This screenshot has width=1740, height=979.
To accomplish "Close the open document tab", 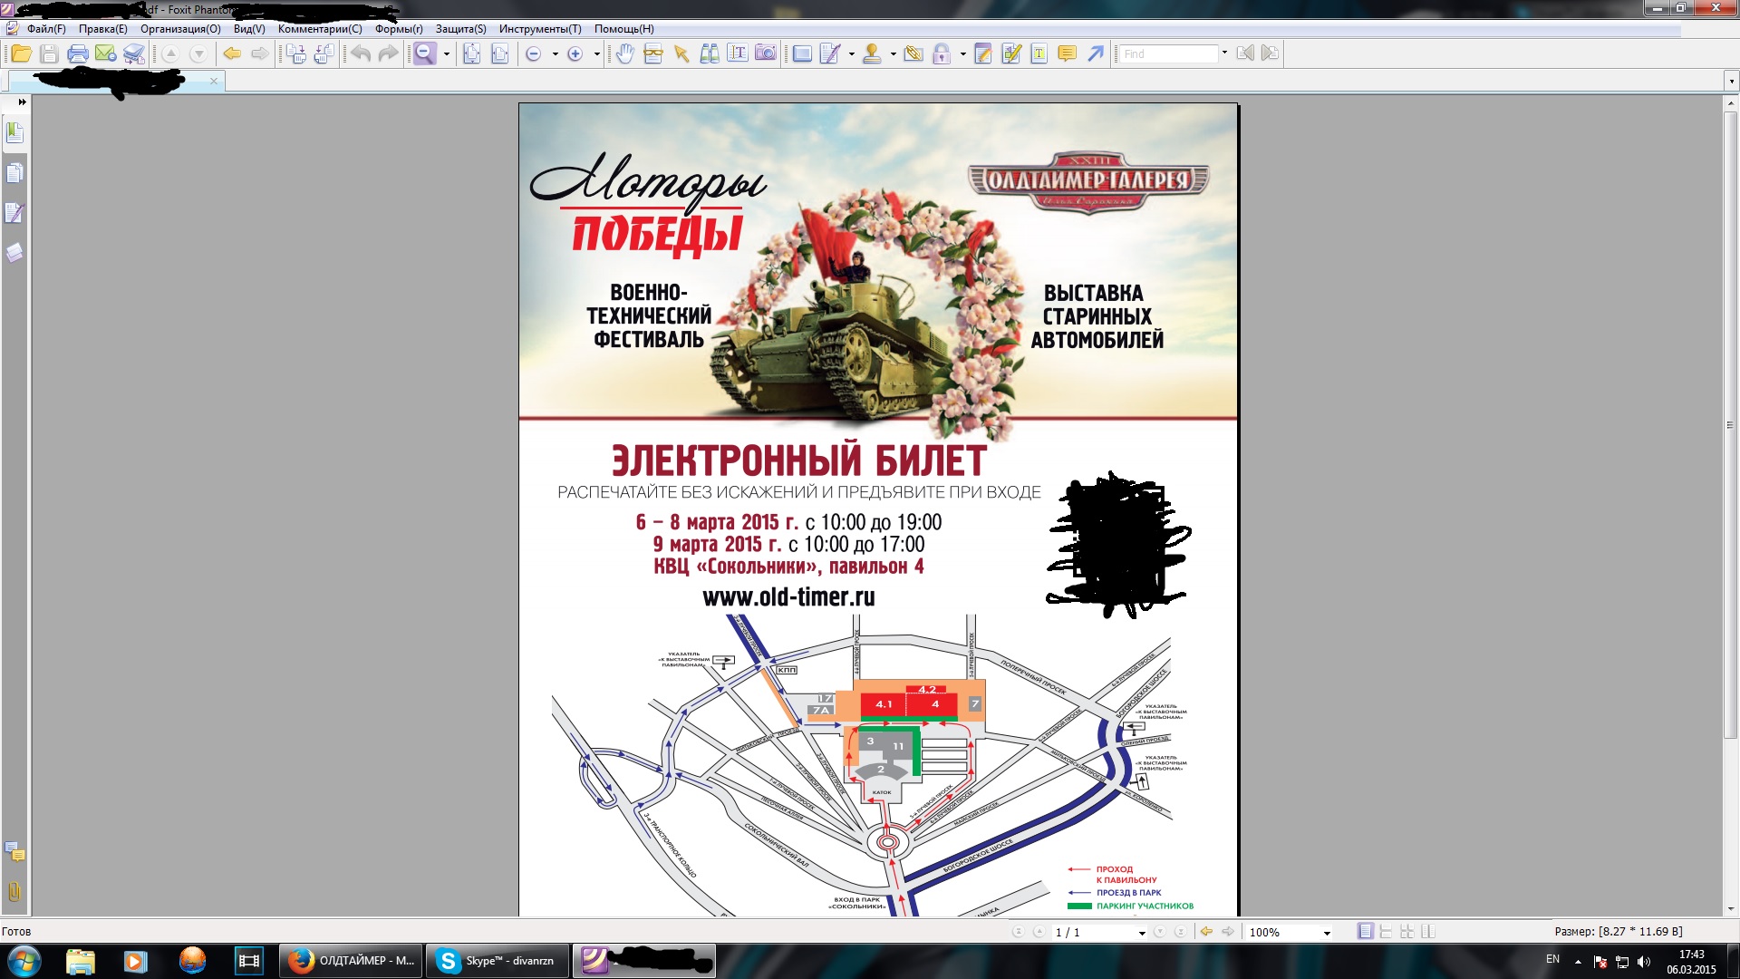I will [214, 82].
